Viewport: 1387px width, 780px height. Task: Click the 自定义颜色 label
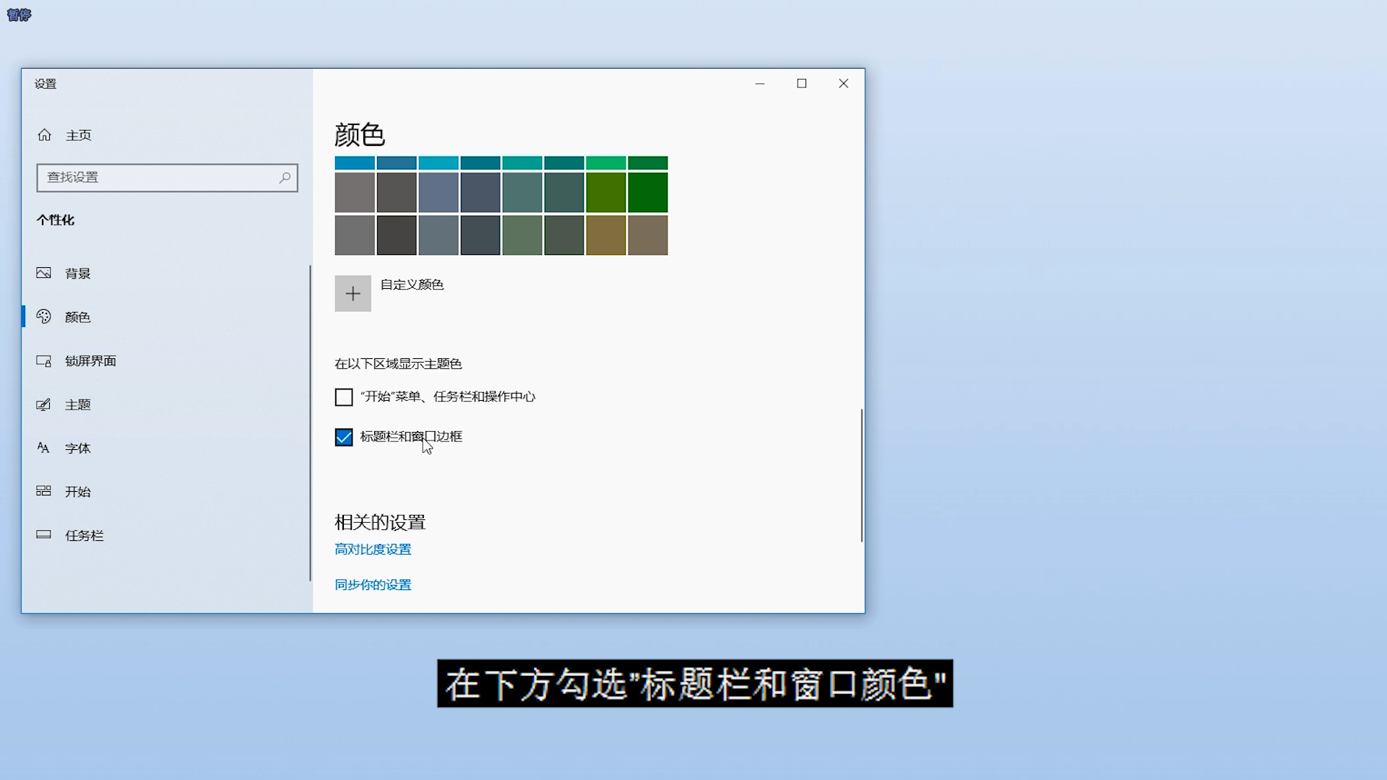pos(412,285)
